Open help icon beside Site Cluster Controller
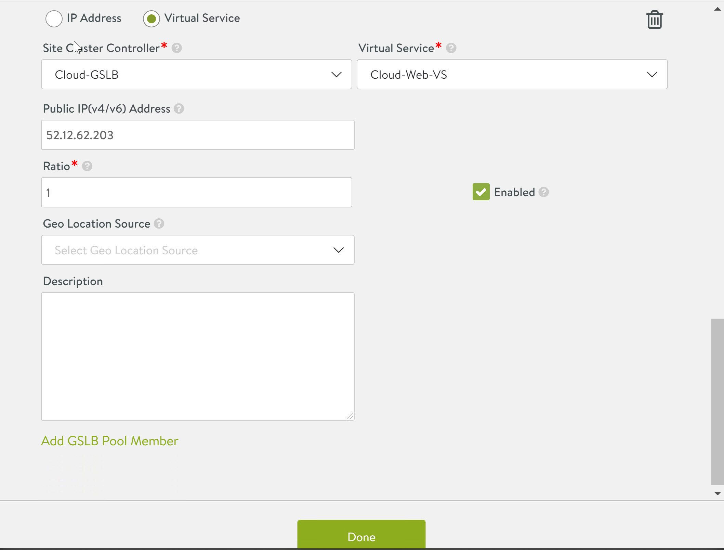Image resolution: width=724 pixels, height=550 pixels. click(x=176, y=48)
